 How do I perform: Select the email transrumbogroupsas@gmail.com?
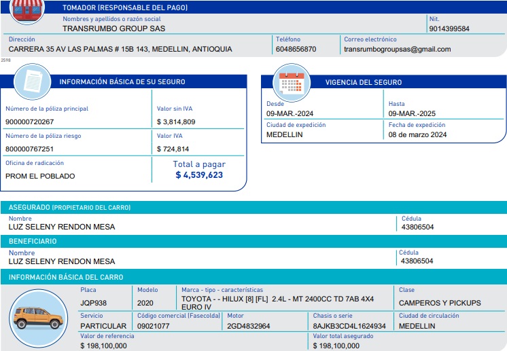[397, 50]
